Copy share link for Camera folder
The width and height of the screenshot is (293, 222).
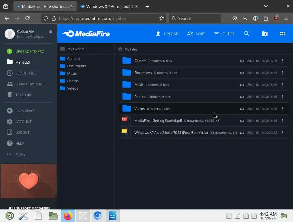(x=242, y=61)
